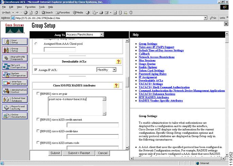Image resolution: width=233 pixels, height=166 pixels.
Task: Open External User Databases section
Action: coord(15,99)
